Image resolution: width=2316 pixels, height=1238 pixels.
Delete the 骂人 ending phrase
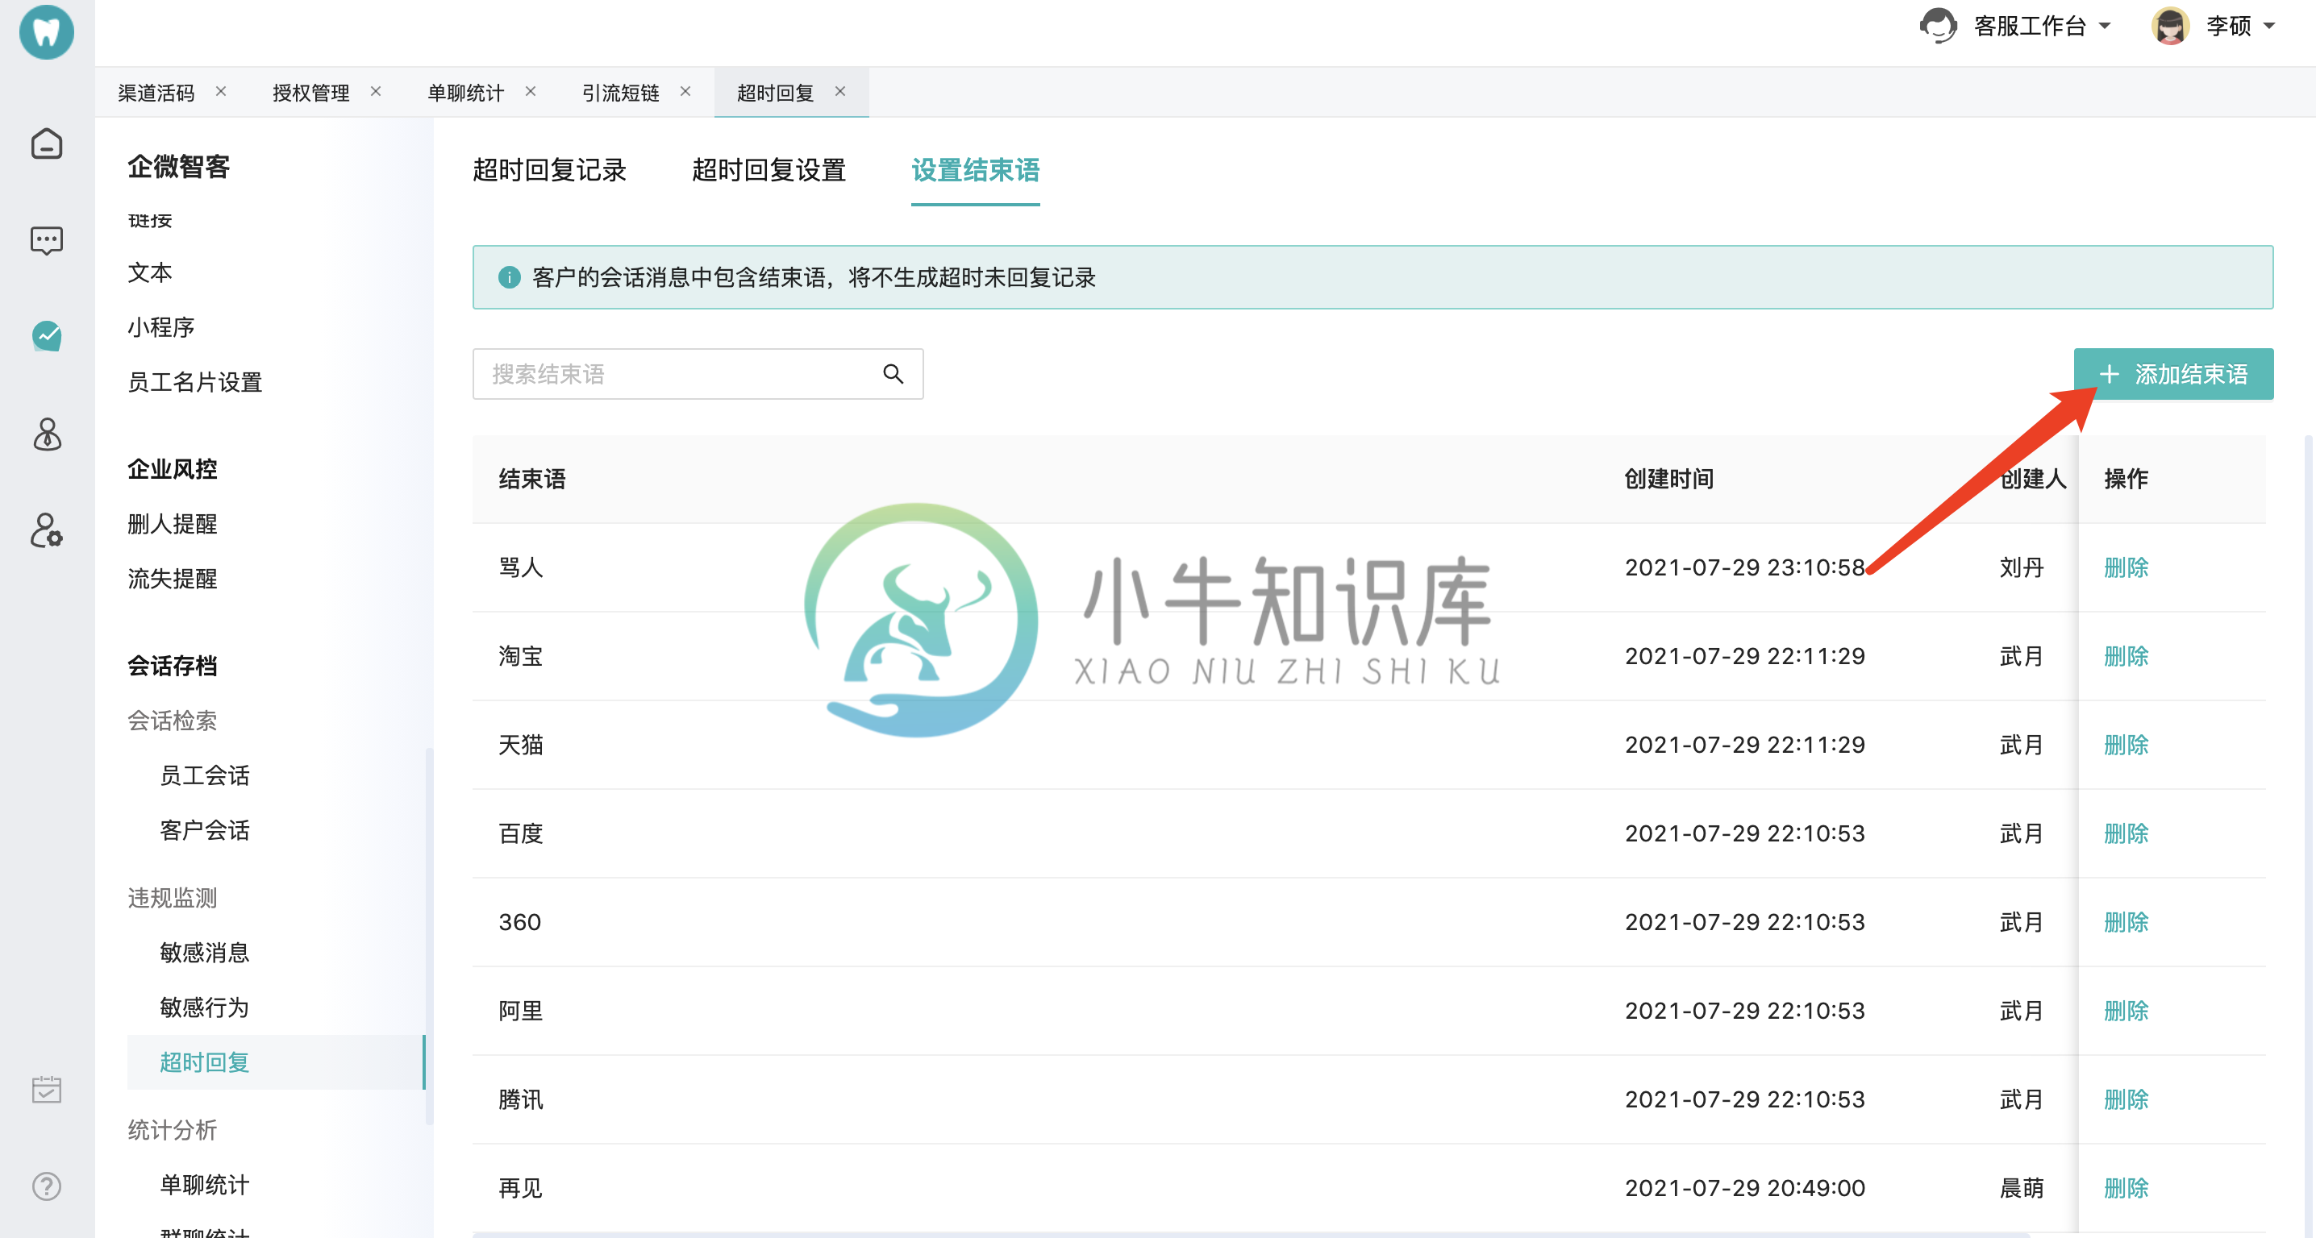[x=2126, y=567]
